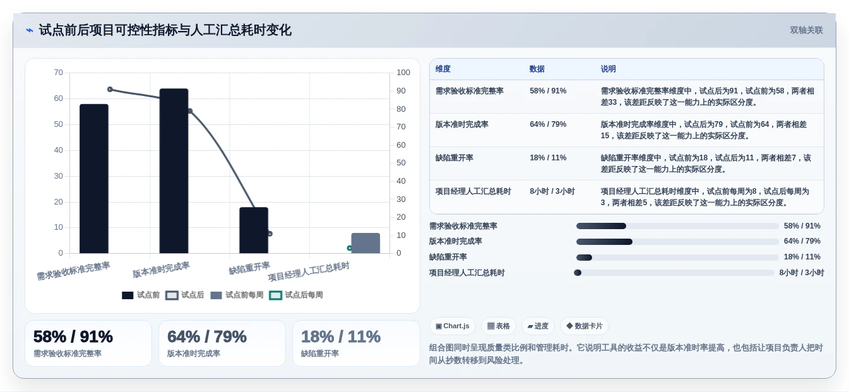
Task: Click table cell 58% / 91%
Action: [x=548, y=91]
